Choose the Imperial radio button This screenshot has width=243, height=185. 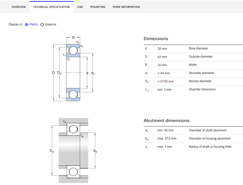point(42,25)
